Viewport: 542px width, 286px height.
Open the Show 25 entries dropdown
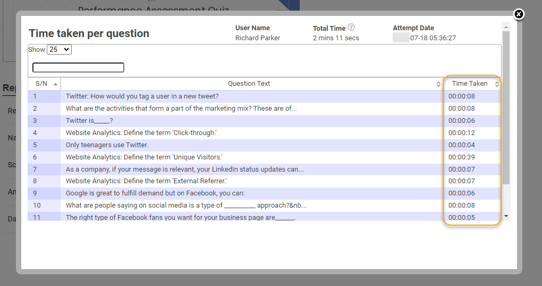pos(59,49)
